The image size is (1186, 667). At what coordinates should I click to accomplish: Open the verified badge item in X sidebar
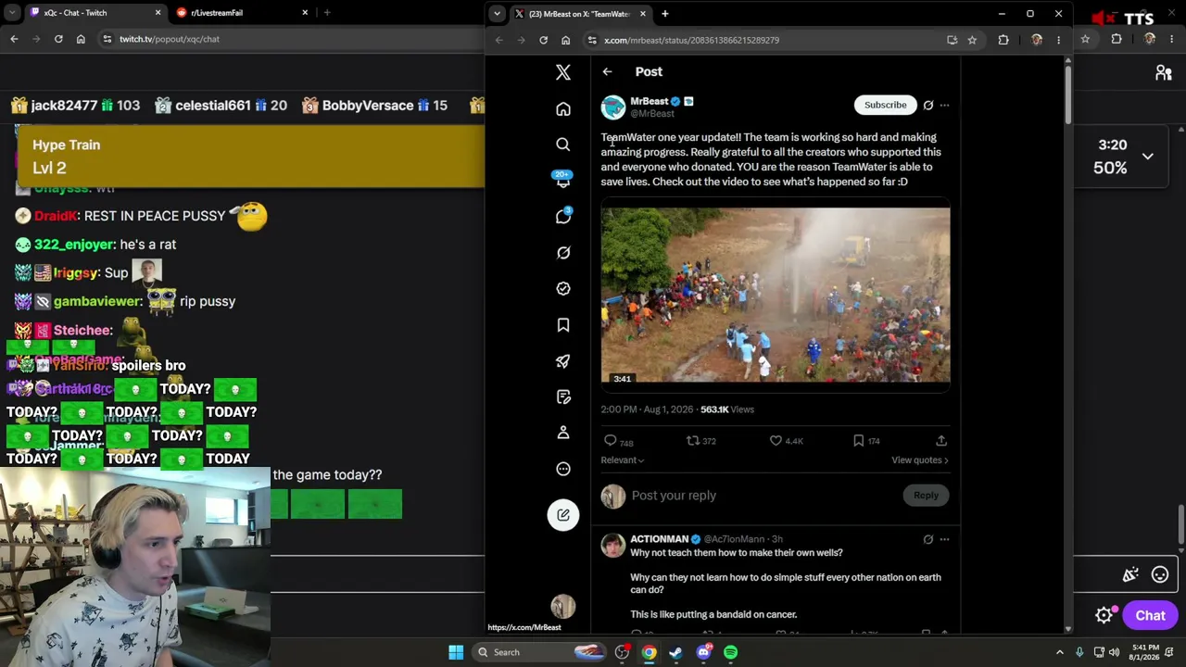(x=563, y=289)
